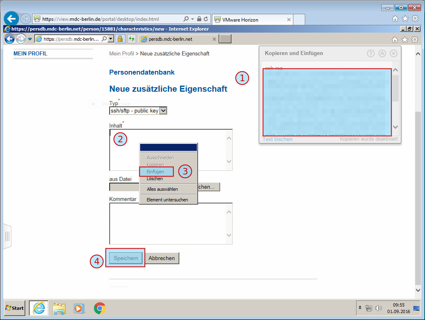The image size is (425, 320).
Task: Open the outer address bar search dropdown arrow
Action: 192,19
